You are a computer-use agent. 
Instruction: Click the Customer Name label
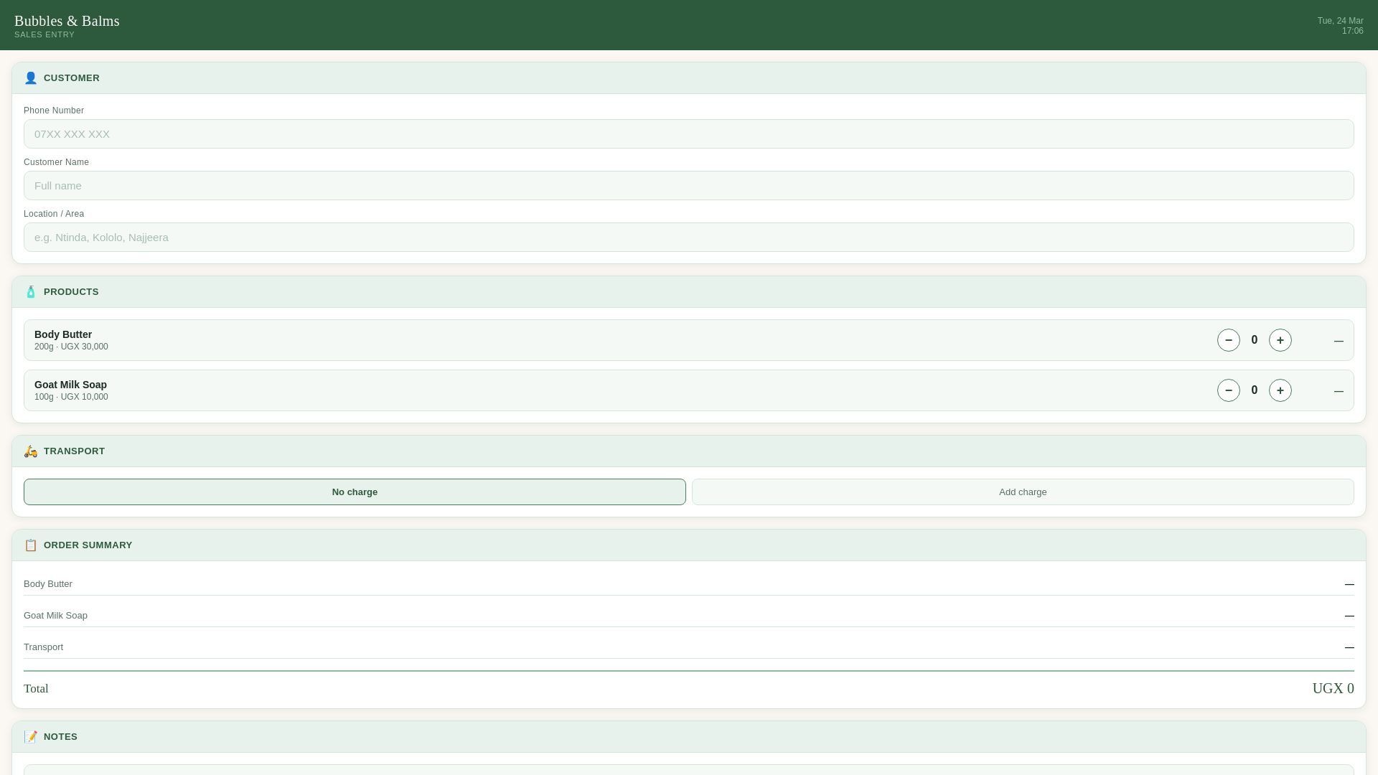(56, 162)
